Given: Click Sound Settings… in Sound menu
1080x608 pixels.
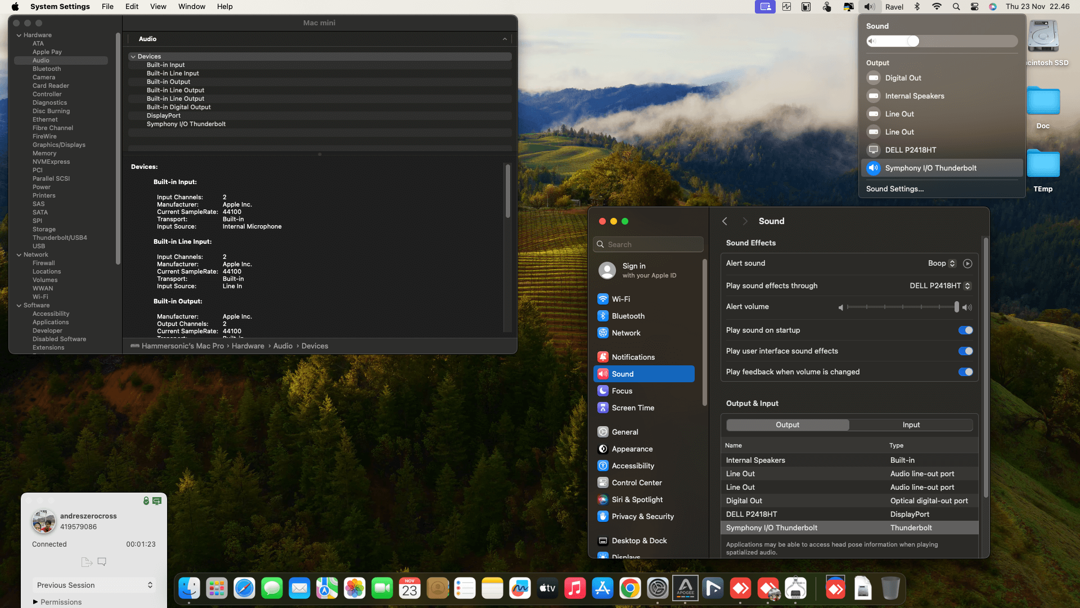Looking at the screenshot, I should click(895, 189).
